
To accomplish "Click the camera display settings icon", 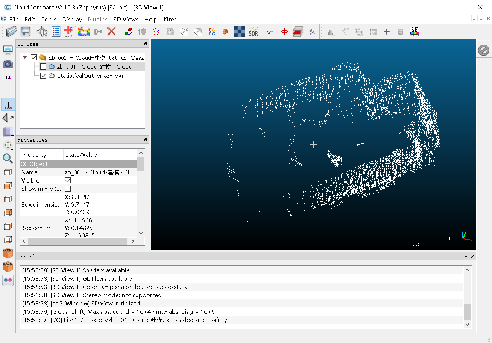I will point(8,63).
